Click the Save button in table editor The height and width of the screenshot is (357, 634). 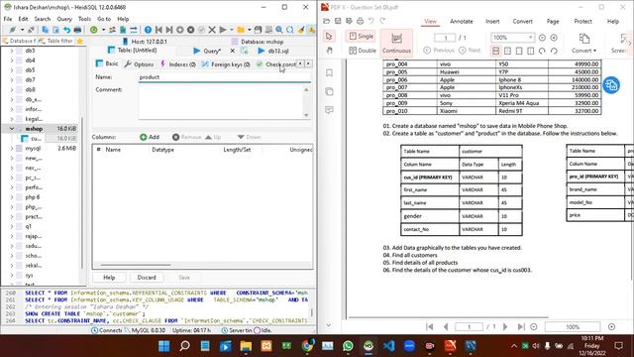[184, 278]
